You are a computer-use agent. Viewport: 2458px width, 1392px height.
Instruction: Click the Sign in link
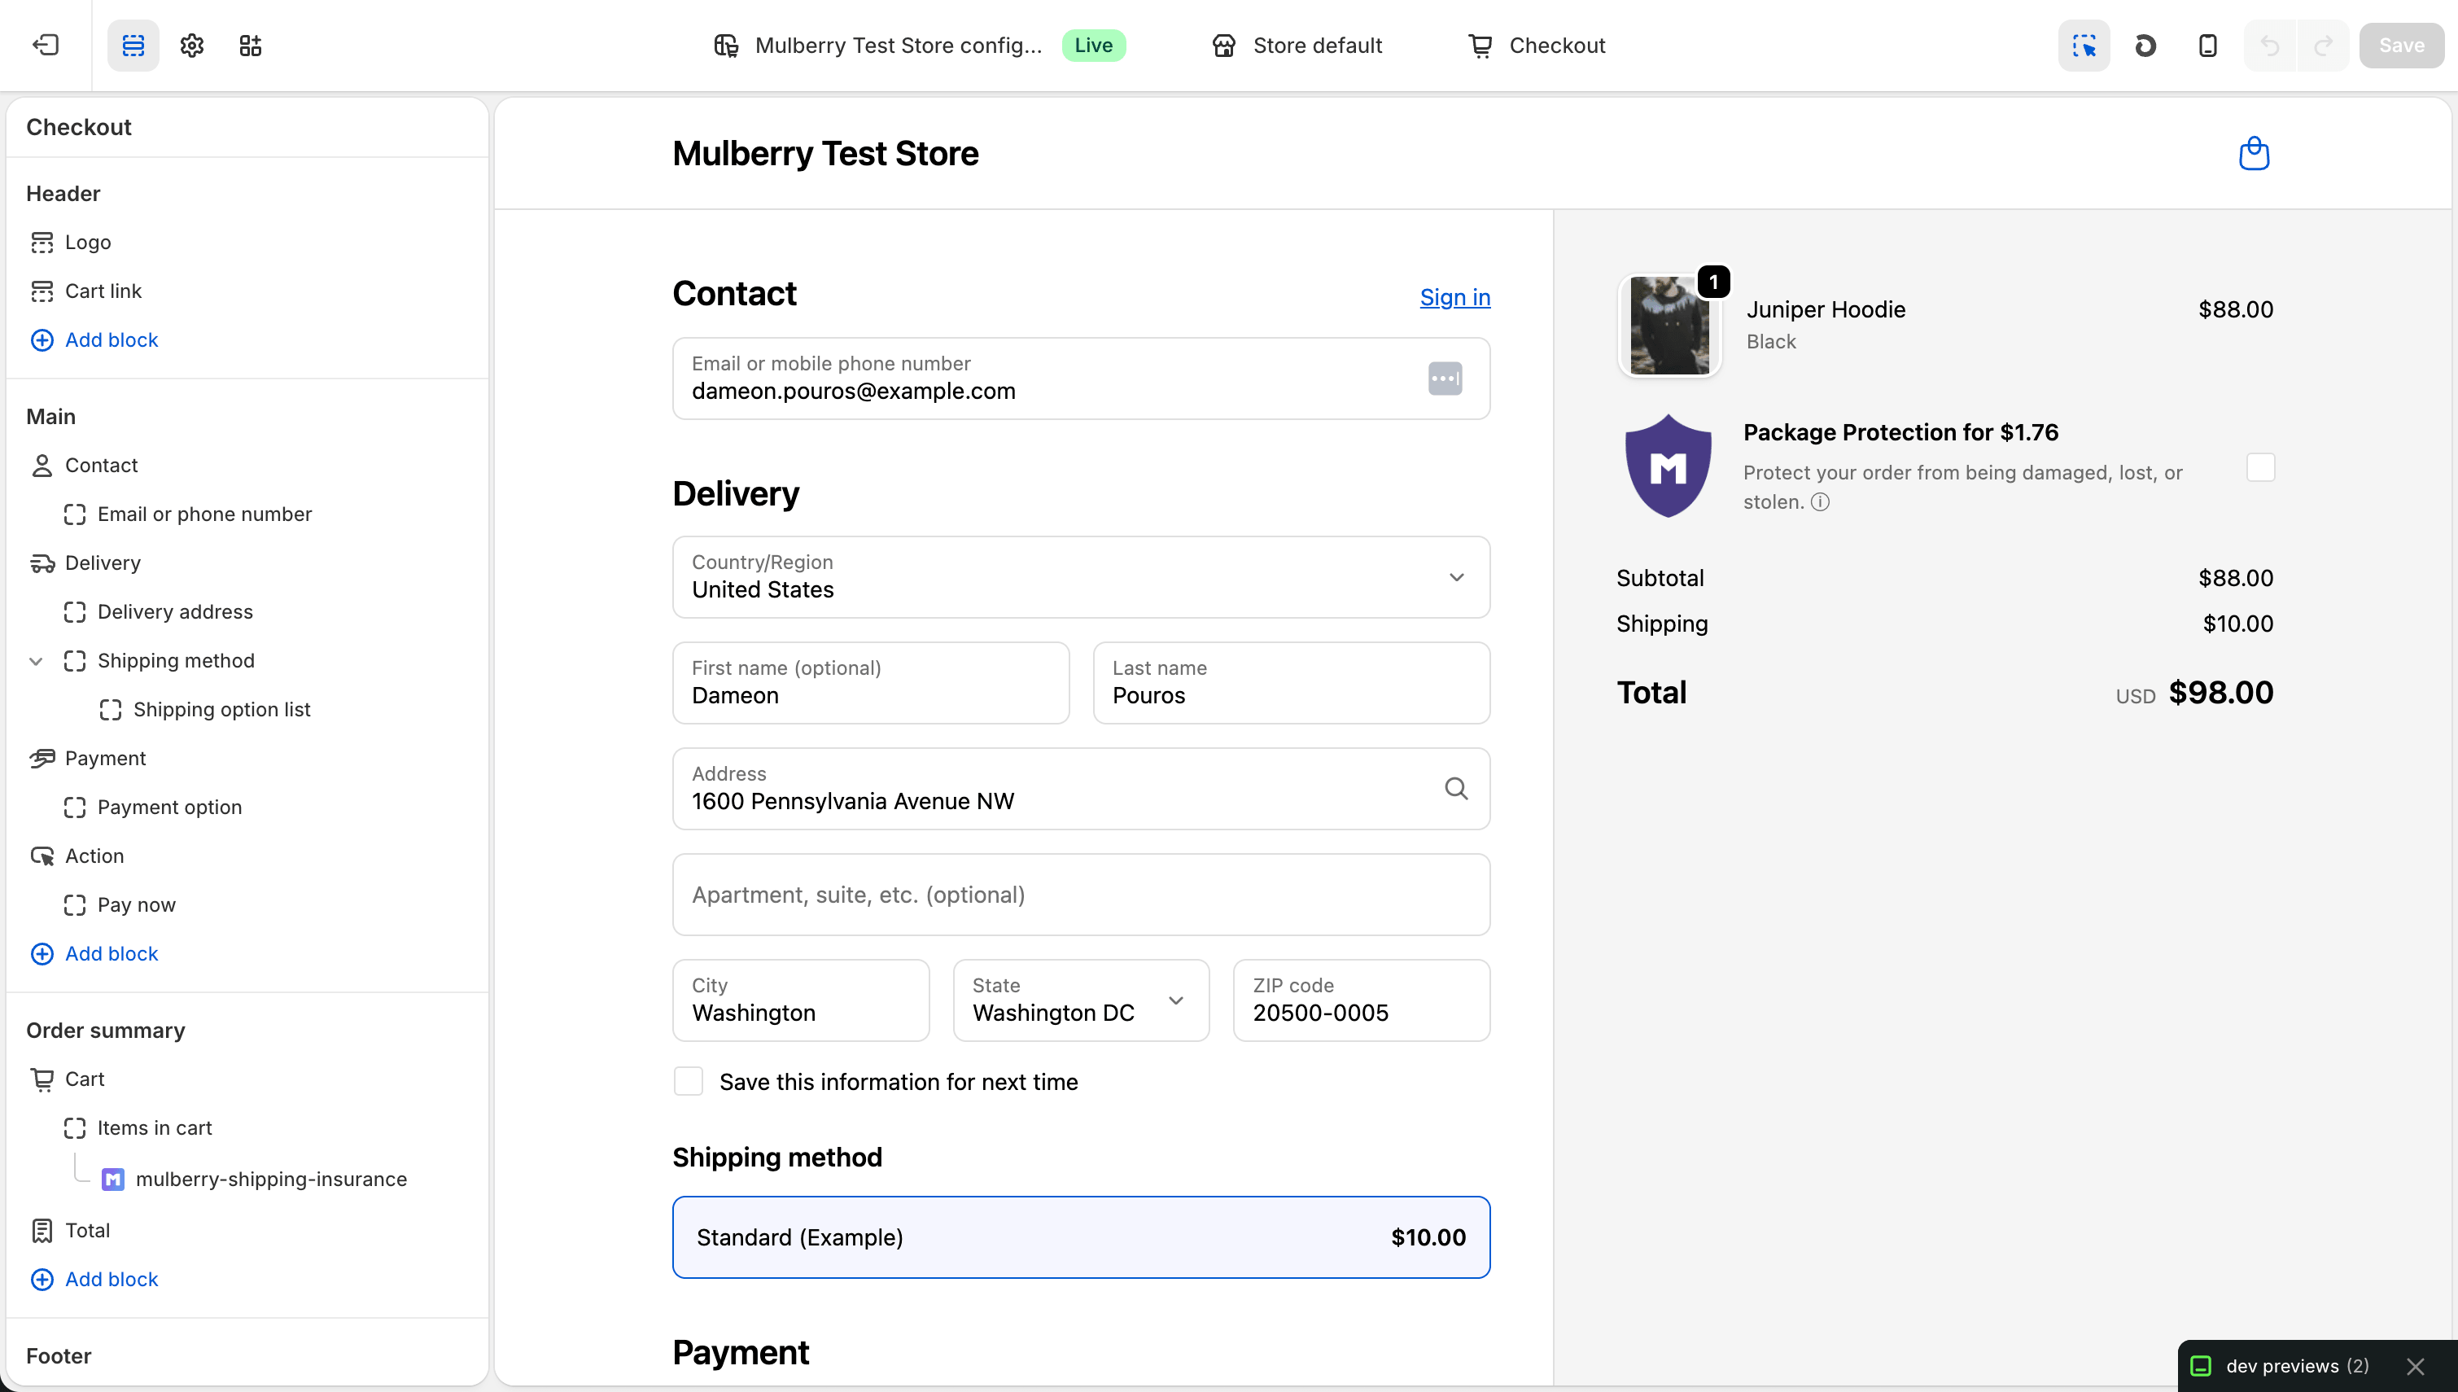[x=1454, y=297]
